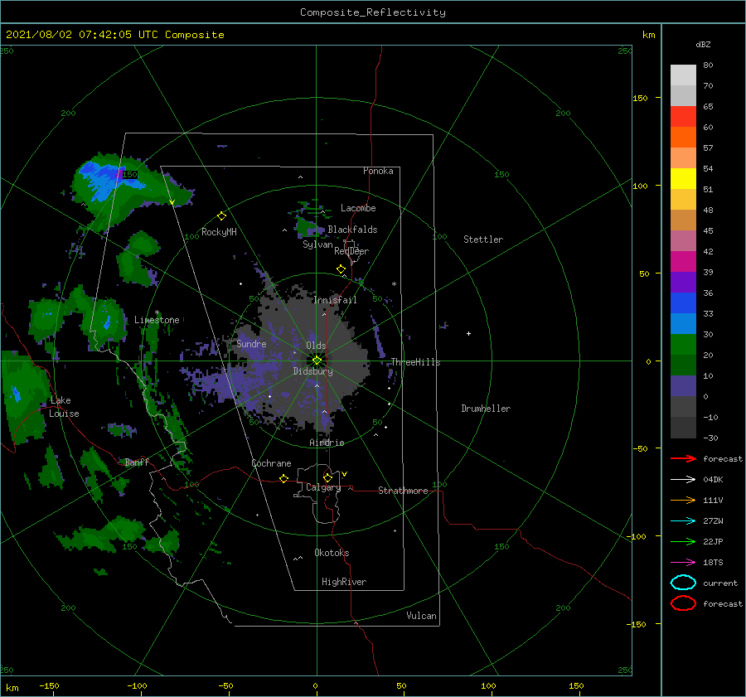
Task: Click the cyan 'current' ellipse icon
Action: [x=683, y=583]
